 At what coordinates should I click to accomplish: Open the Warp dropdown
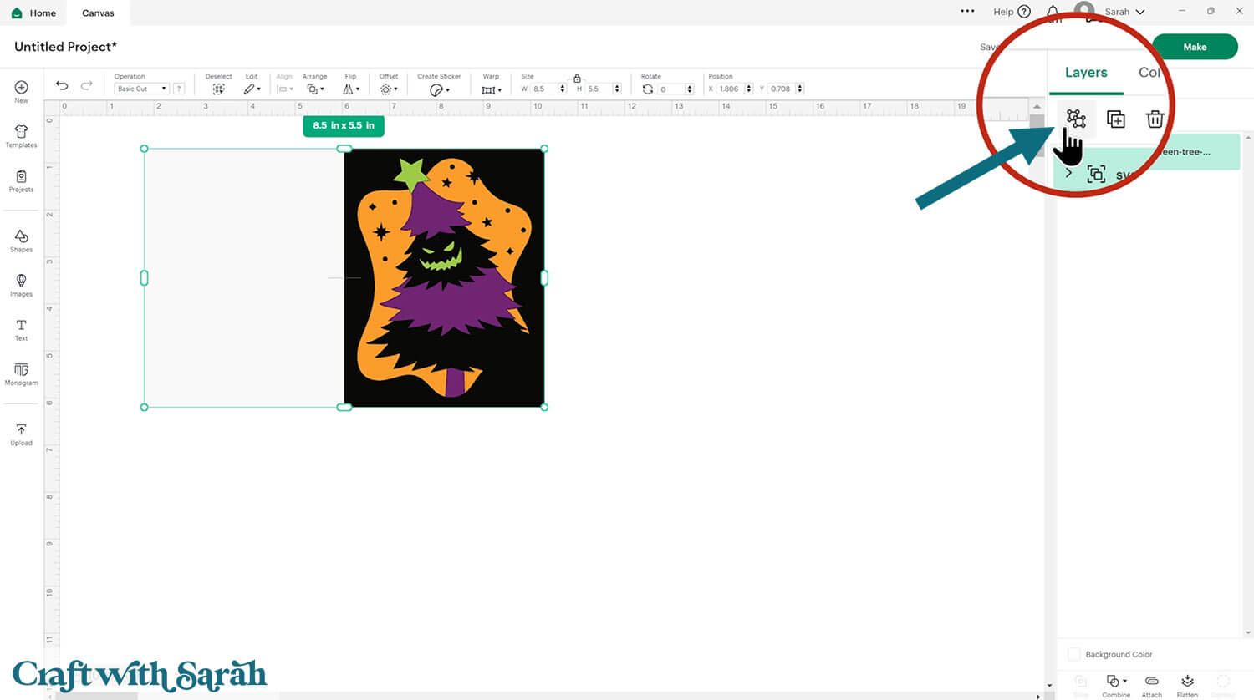491,89
